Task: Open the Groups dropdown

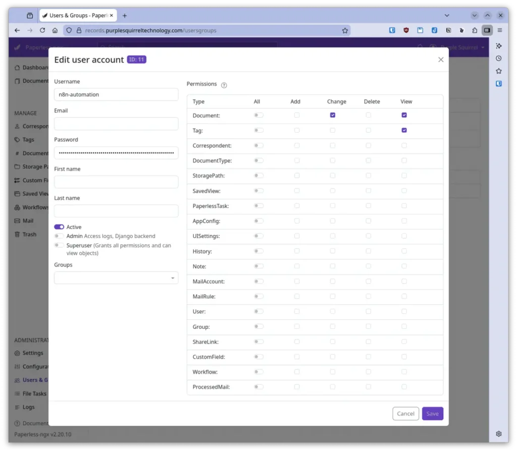Action: (x=116, y=278)
